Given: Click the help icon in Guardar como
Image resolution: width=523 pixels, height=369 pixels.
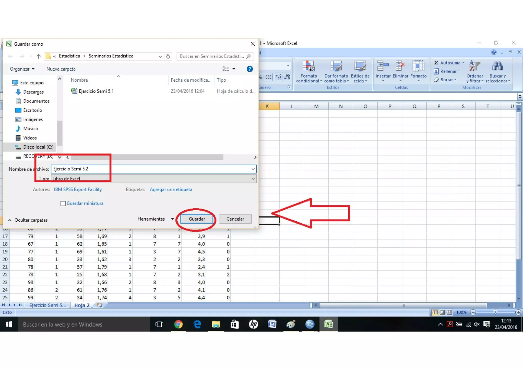Looking at the screenshot, I should [249, 69].
